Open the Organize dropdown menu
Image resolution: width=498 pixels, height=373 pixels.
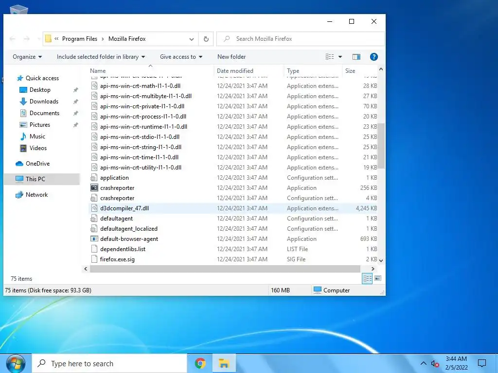coord(27,57)
